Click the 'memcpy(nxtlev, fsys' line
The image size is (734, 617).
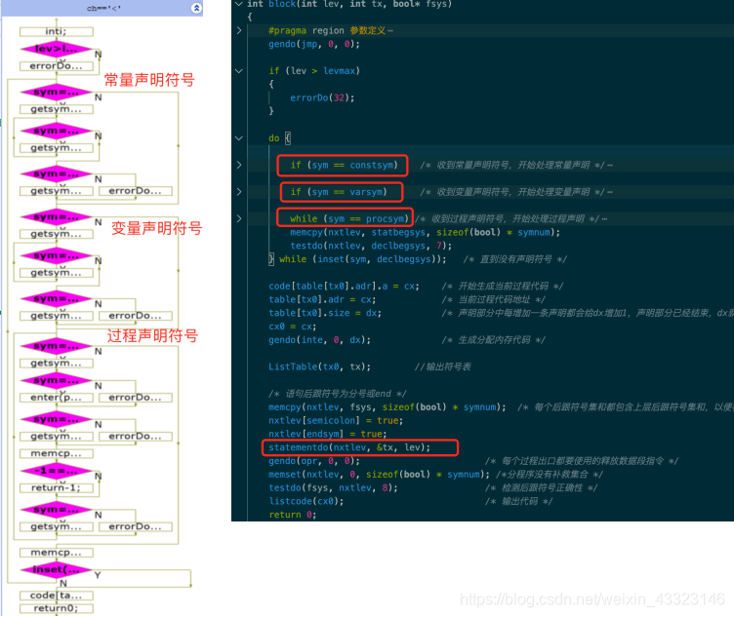387,407
